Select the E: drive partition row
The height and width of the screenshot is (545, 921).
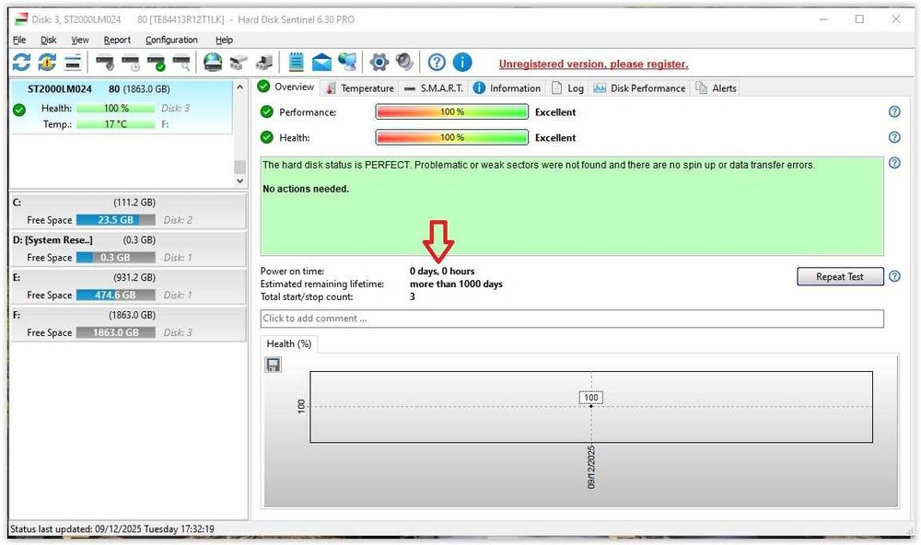pos(128,286)
